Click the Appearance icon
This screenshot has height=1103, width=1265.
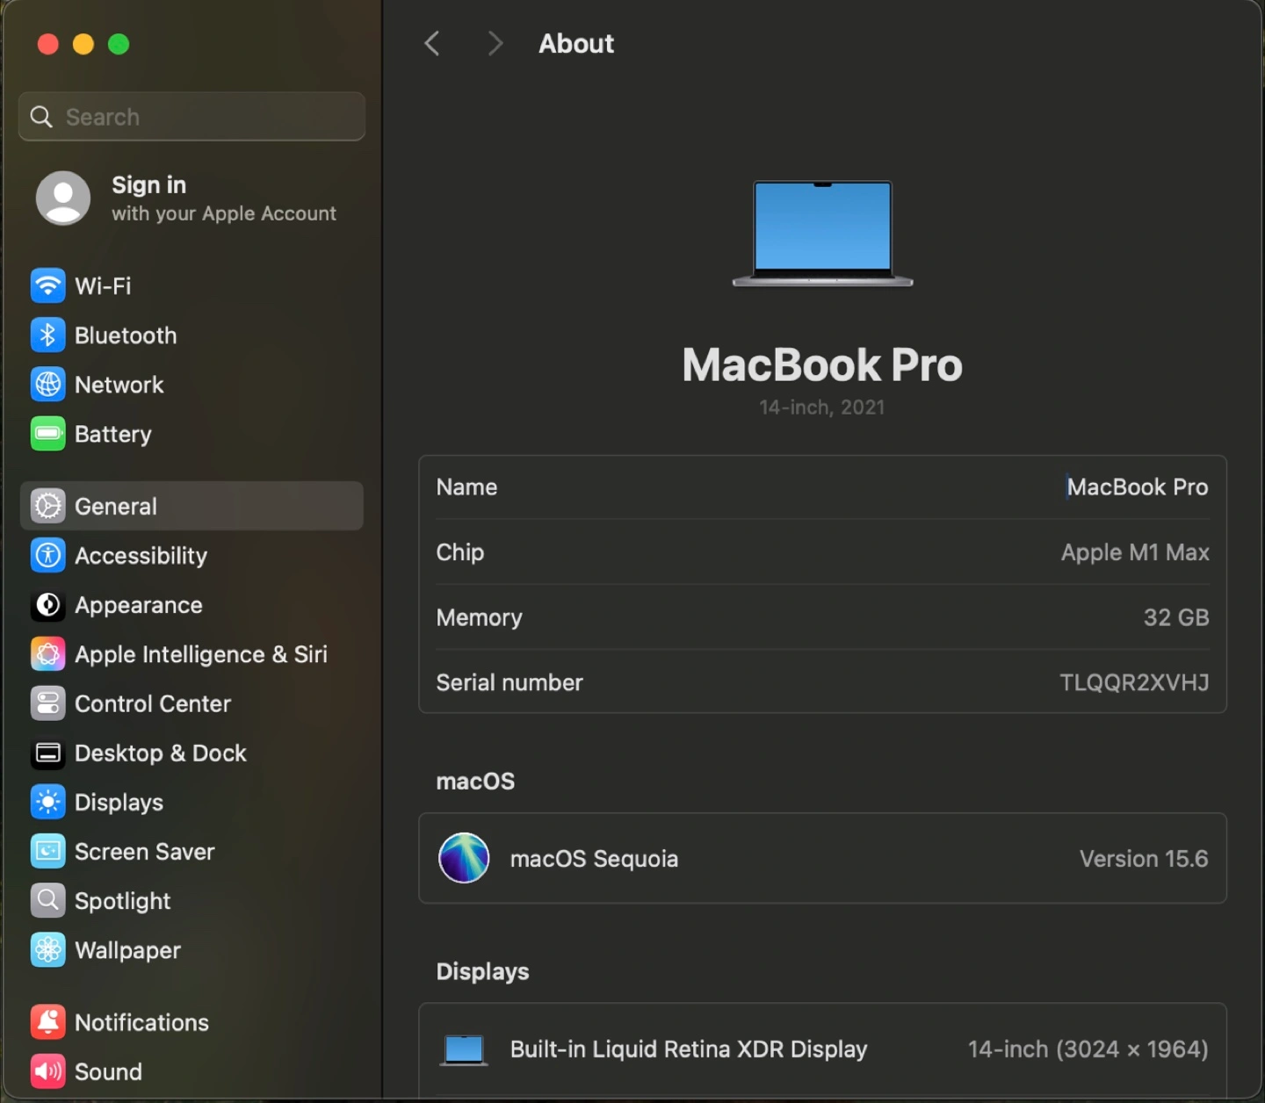point(47,605)
